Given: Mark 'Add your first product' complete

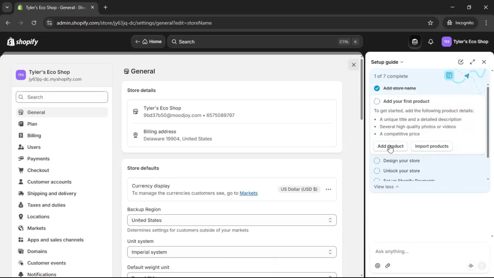Looking at the screenshot, I should click(x=377, y=101).
